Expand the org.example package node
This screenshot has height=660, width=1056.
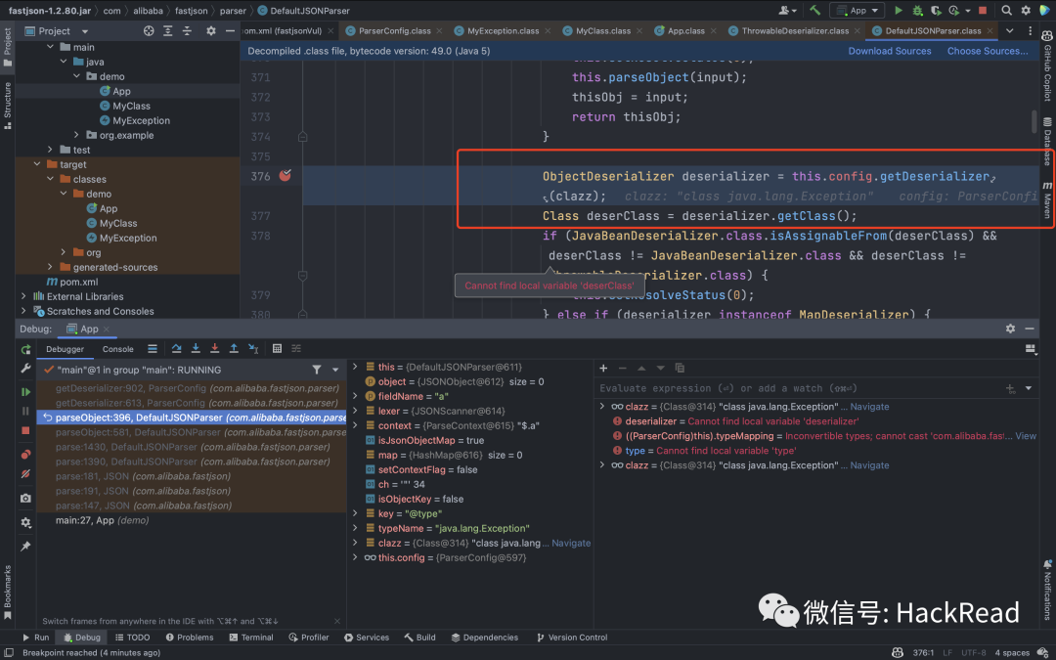point(77,135)
